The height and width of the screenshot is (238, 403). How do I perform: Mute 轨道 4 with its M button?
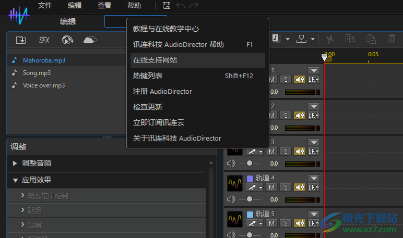point(271,187)
